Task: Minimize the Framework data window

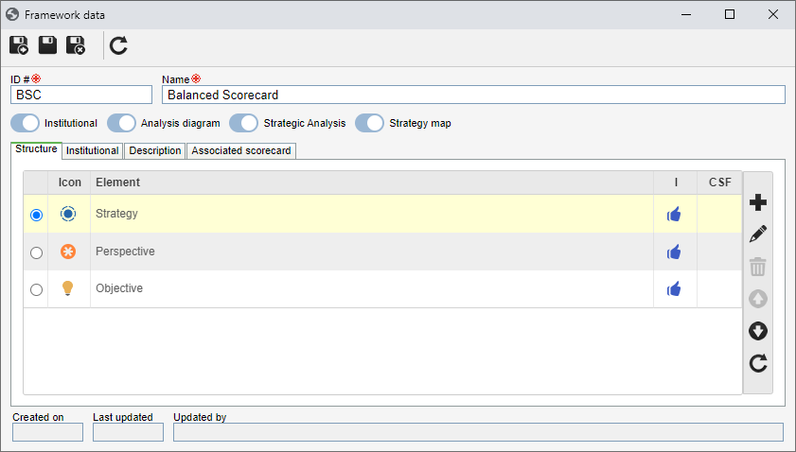Action: (686, 14)
